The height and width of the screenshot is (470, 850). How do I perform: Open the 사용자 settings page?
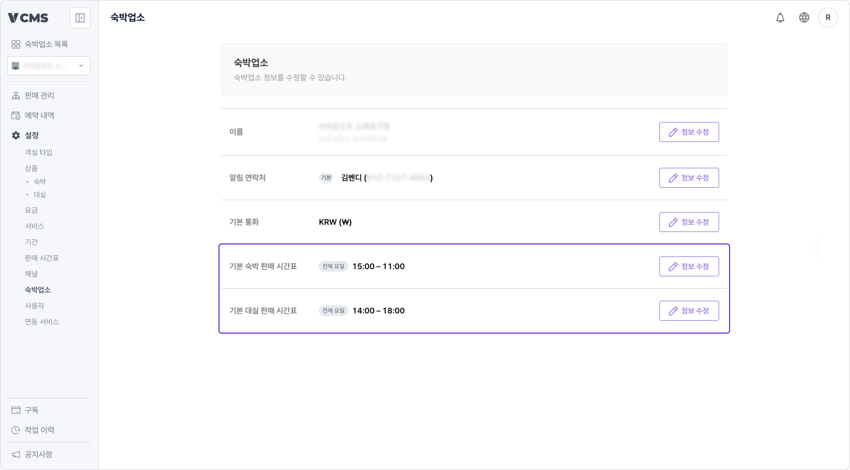(x=34, y=305)
